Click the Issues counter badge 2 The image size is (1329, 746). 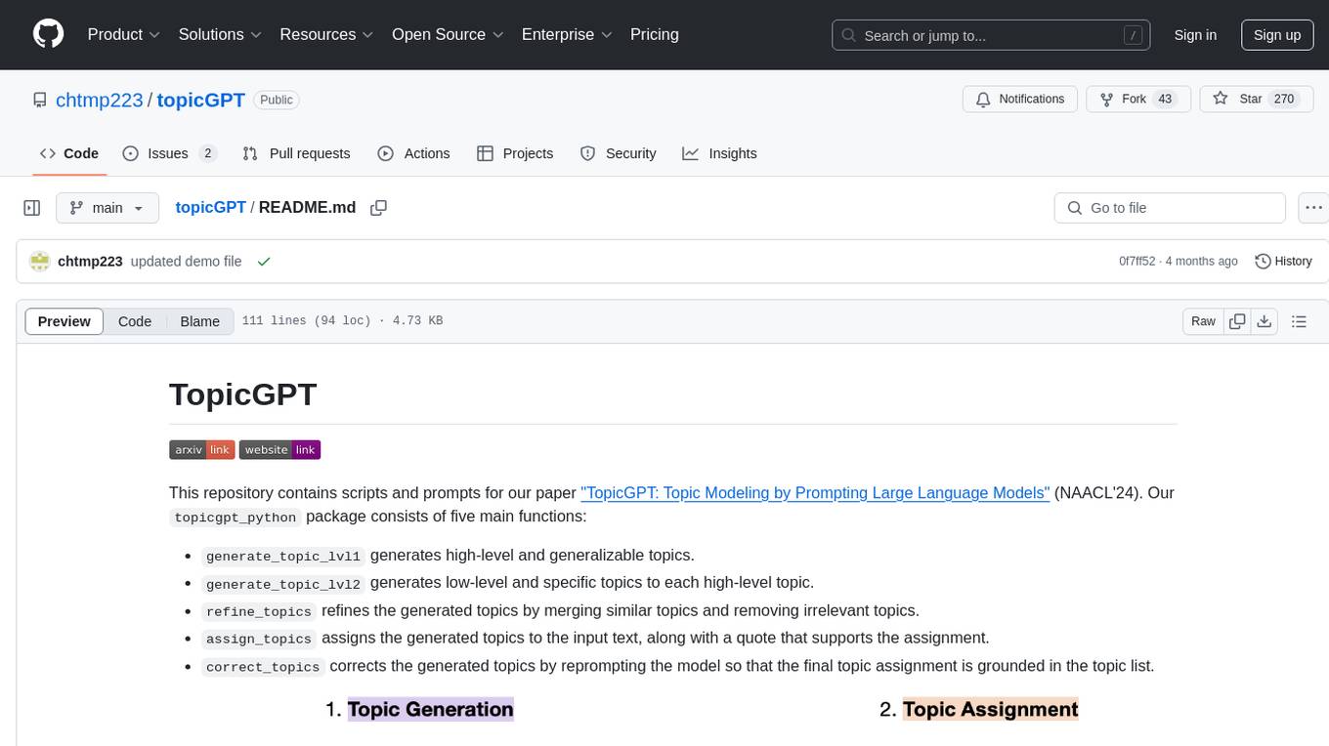click(207, 153)
